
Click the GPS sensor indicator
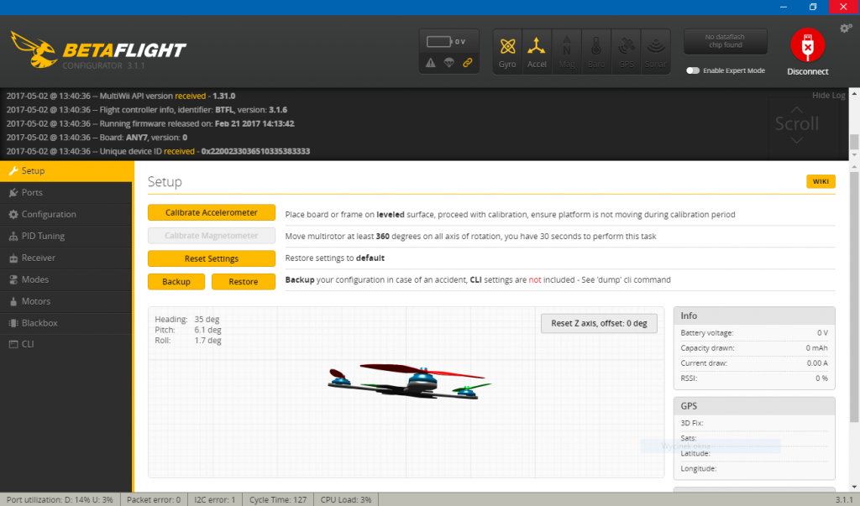tap(626, 50)
